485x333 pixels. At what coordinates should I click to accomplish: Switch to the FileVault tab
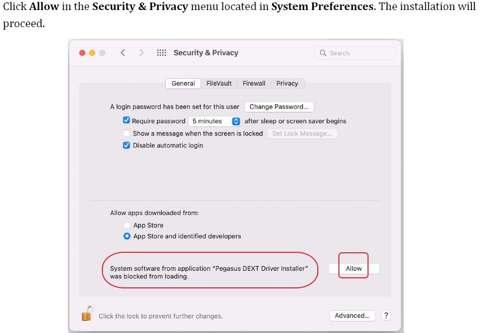click(219, 83)
